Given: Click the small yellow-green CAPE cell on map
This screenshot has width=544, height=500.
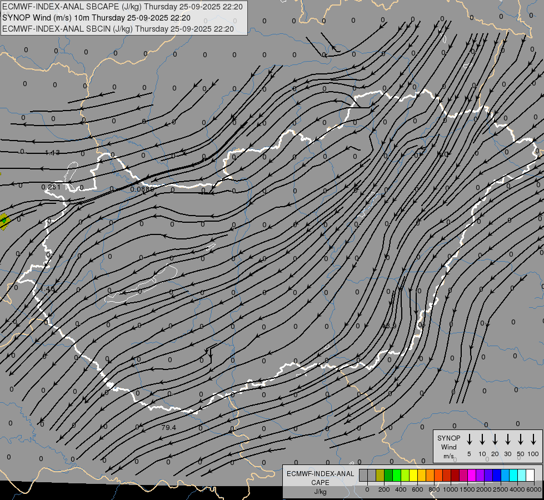Looking at the screenshot, I should (x=4, y=221).
